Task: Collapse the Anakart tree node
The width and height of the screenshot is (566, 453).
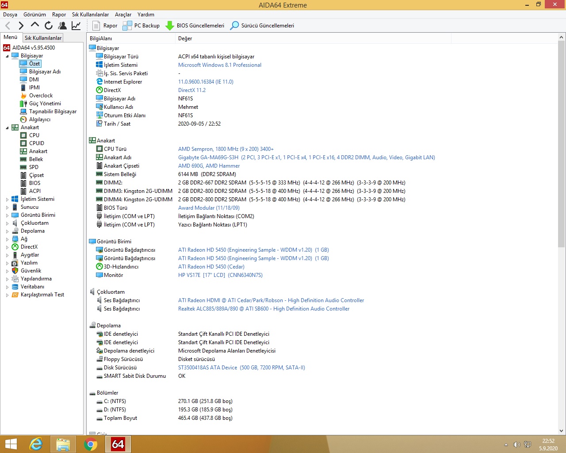Action: click(7, 128)
